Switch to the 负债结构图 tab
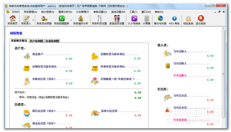This screenshot has width=231, height=132. point(52,41)
